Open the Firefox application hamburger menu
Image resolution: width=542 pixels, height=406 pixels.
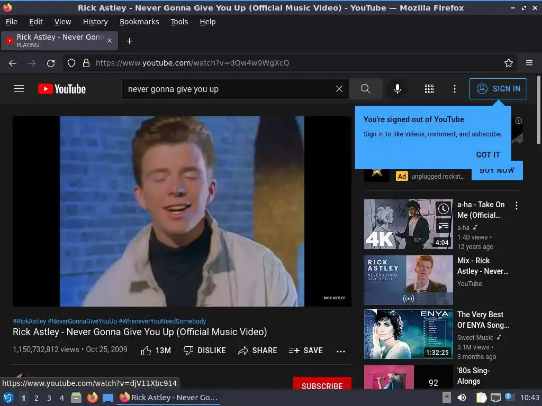pyautogui.click(x=529, y=63)
